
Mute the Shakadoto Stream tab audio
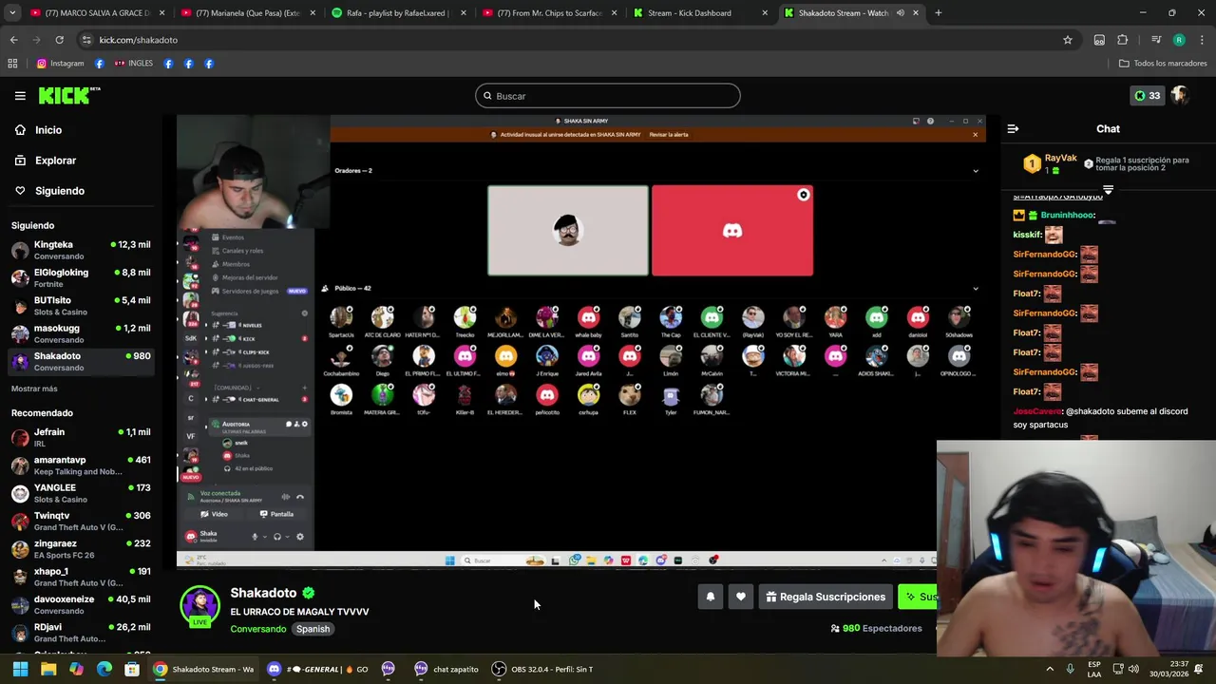pyautogui.click(x=900, y=13)
